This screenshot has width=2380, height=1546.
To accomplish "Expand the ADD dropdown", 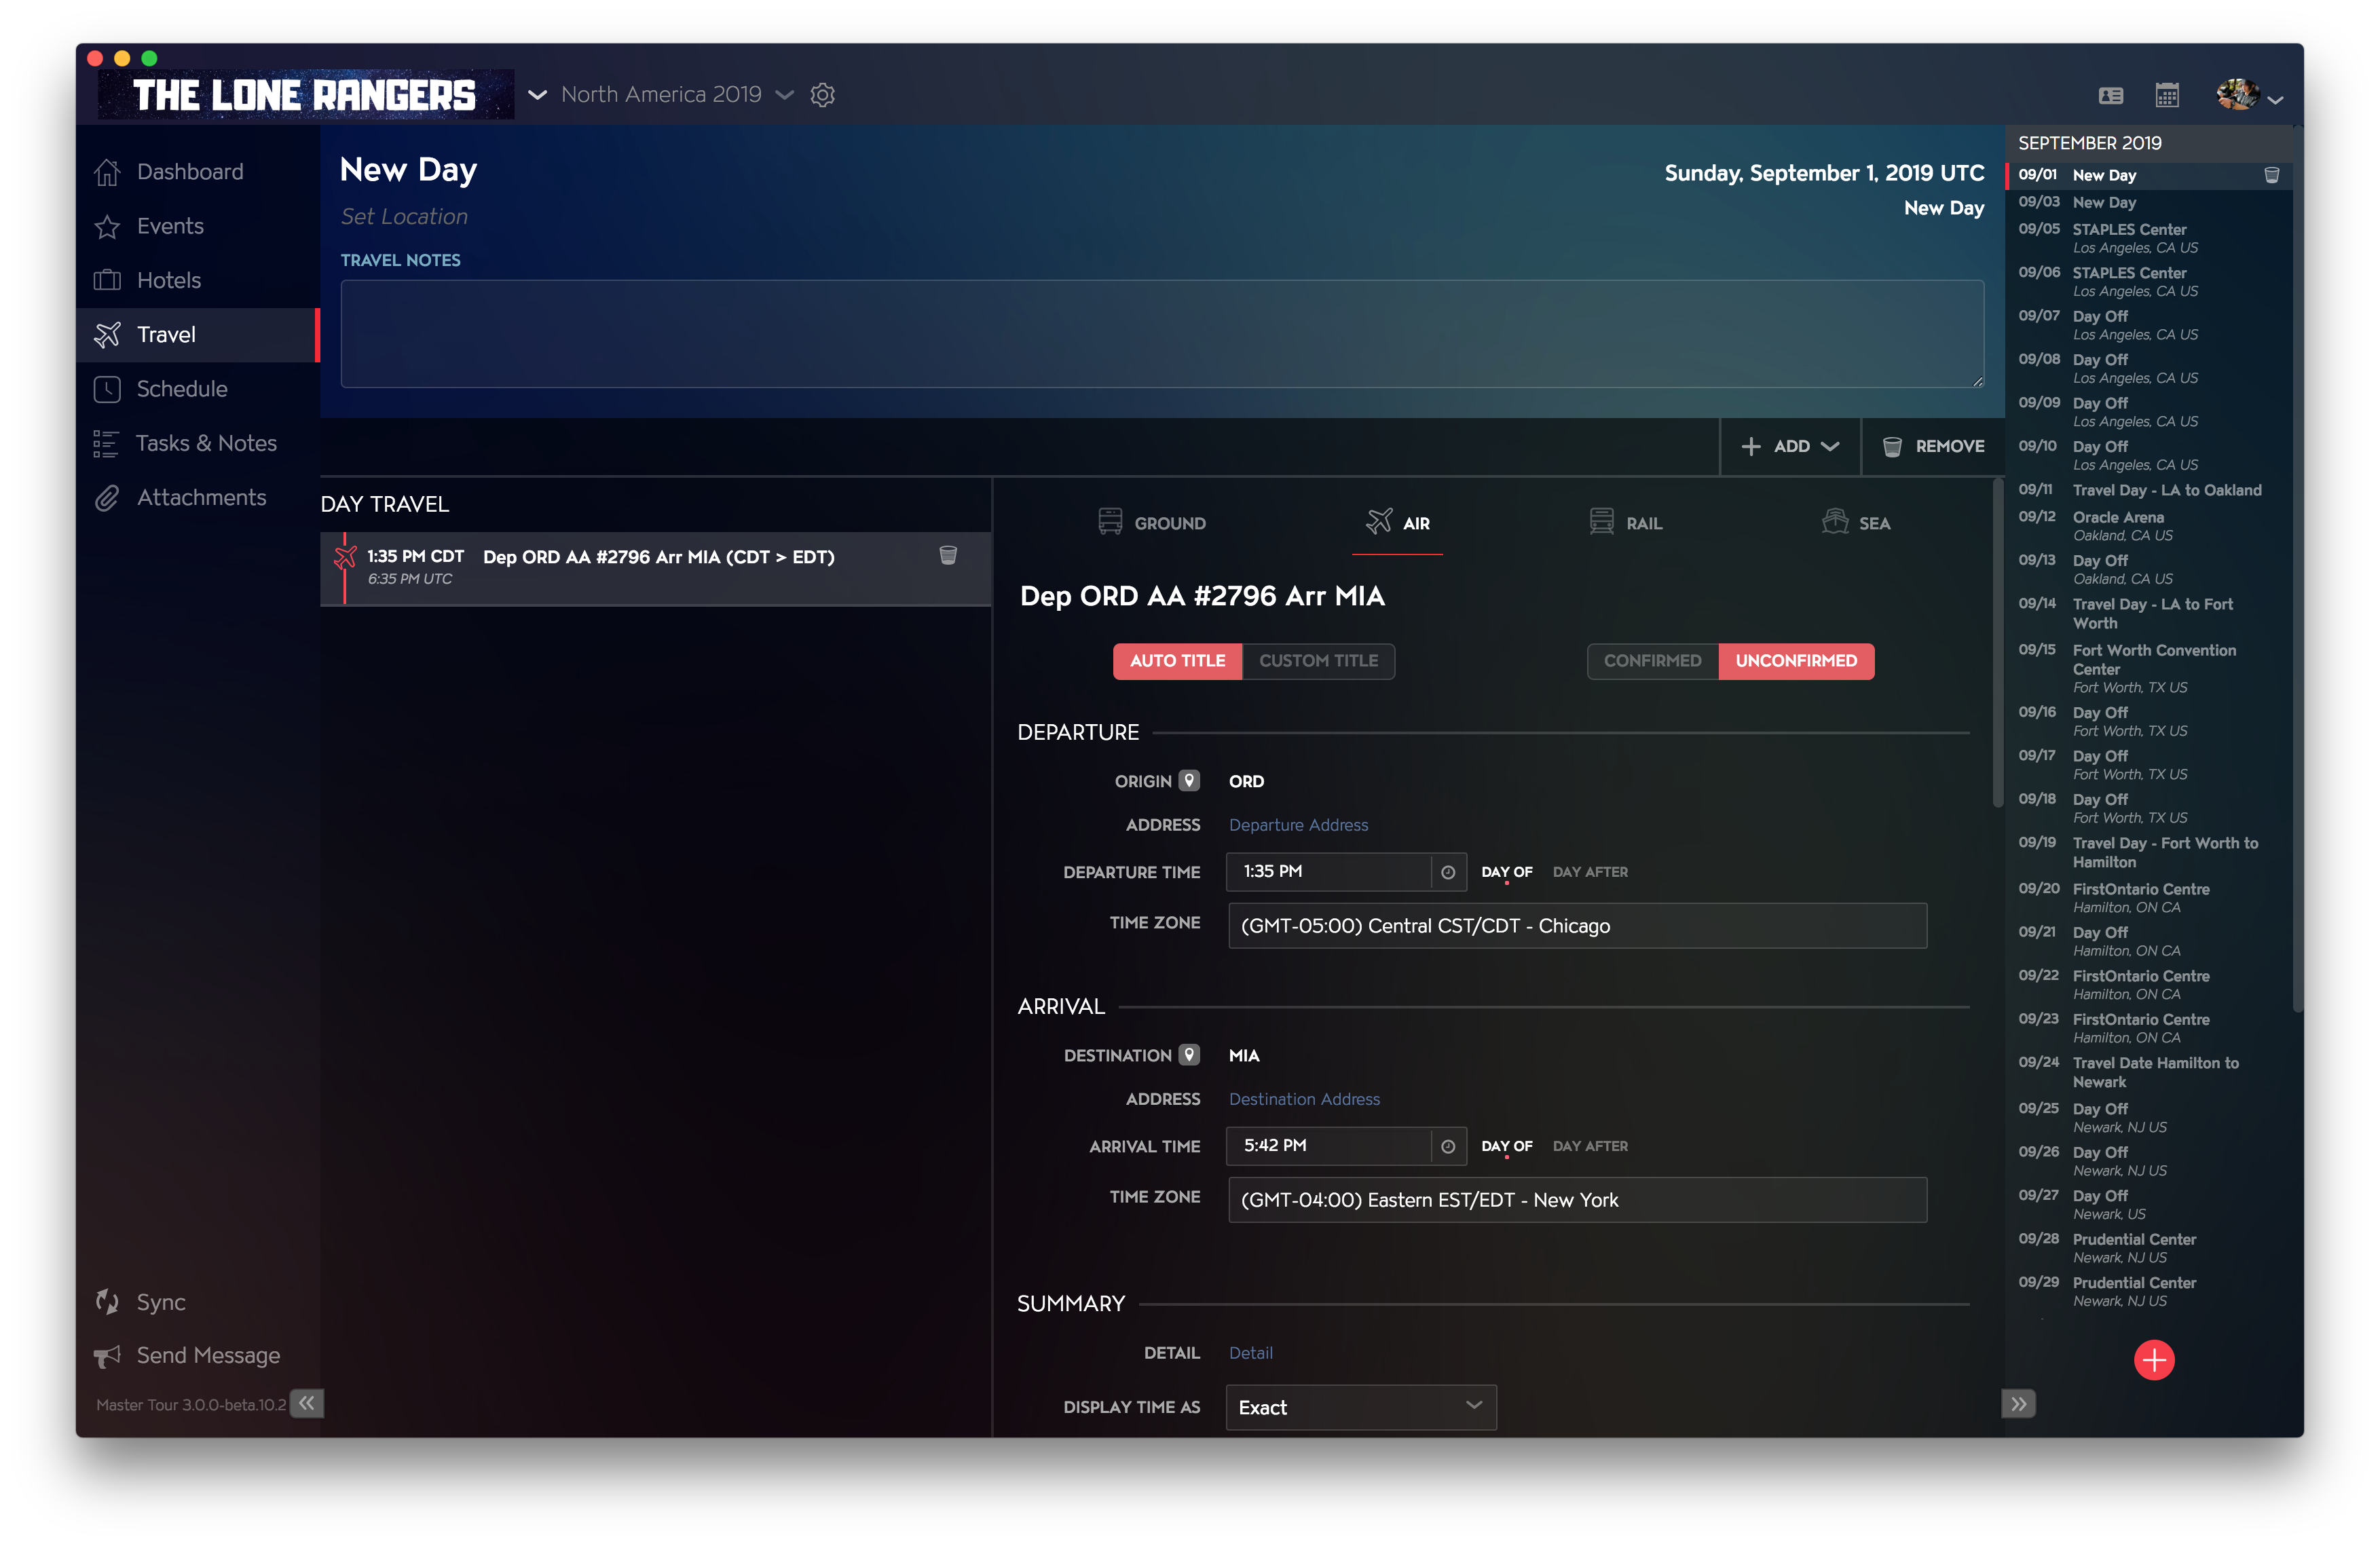I will click(1790, 446).
